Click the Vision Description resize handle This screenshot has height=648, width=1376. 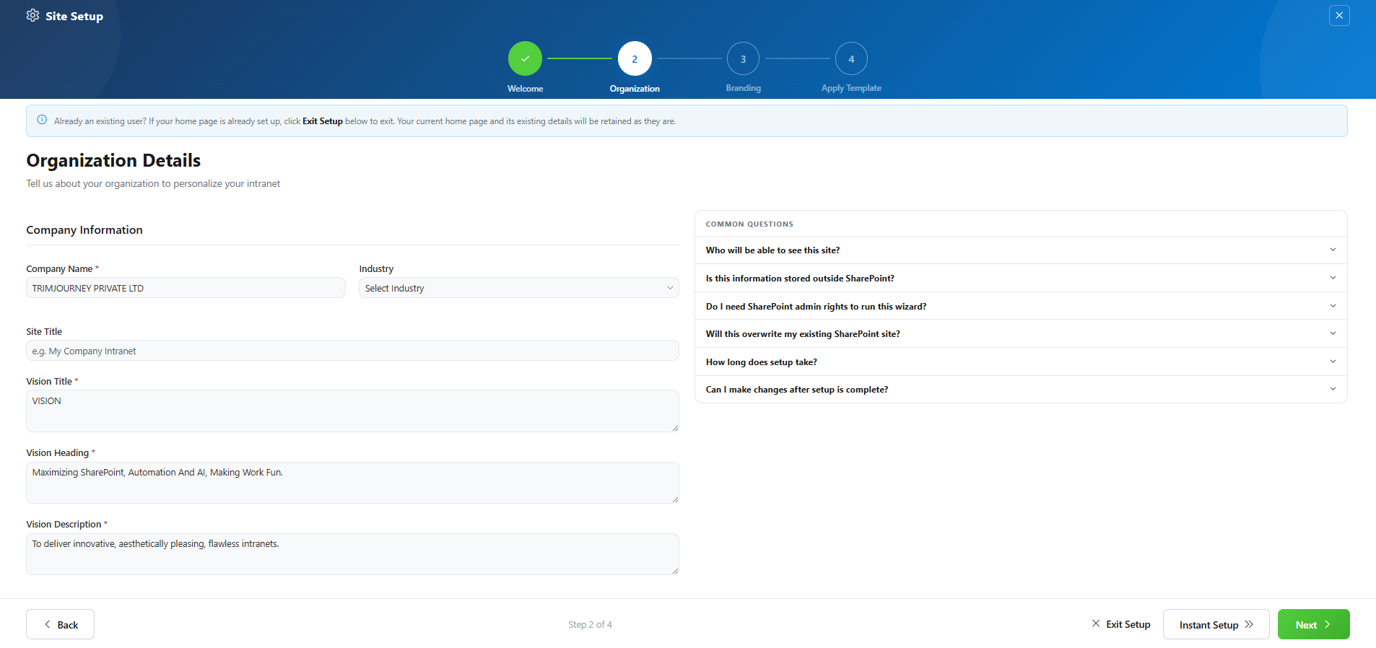pyautogui.click(x=675, y=571)
